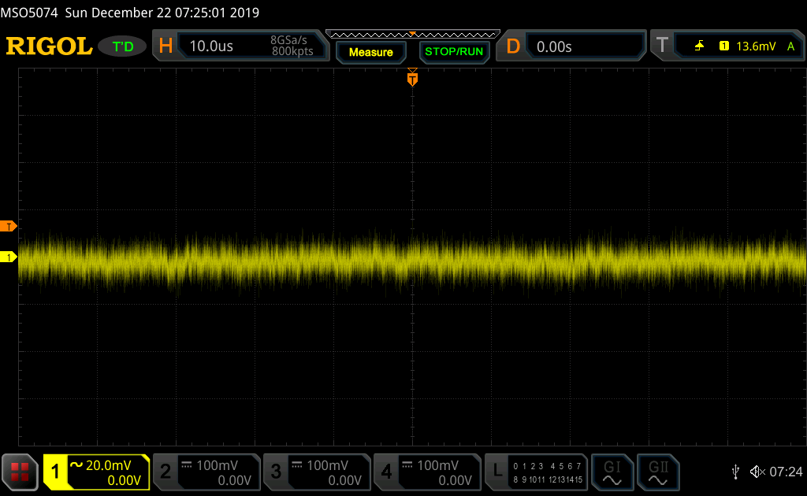Screen dimensions: 807x496
Task: Edit the 0.00s horizontal delay value
Action: tap(554, 46)
